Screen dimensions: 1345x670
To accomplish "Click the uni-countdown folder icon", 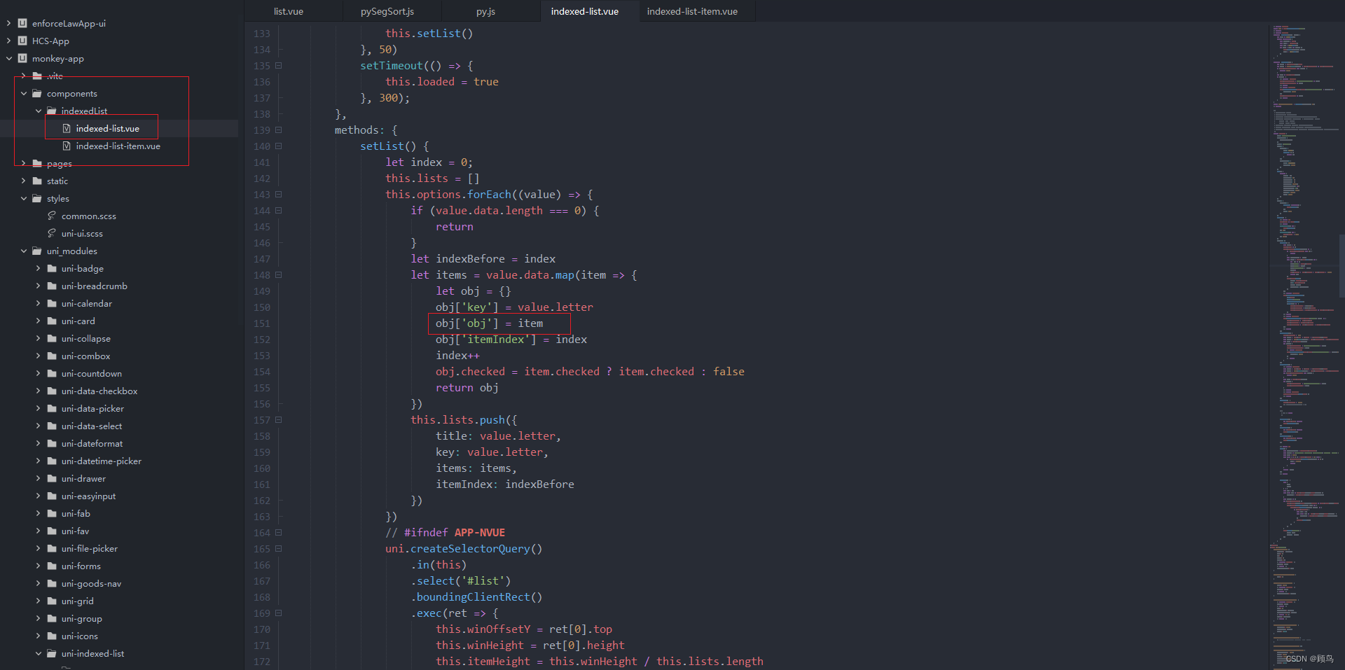I will pos(52,373).
